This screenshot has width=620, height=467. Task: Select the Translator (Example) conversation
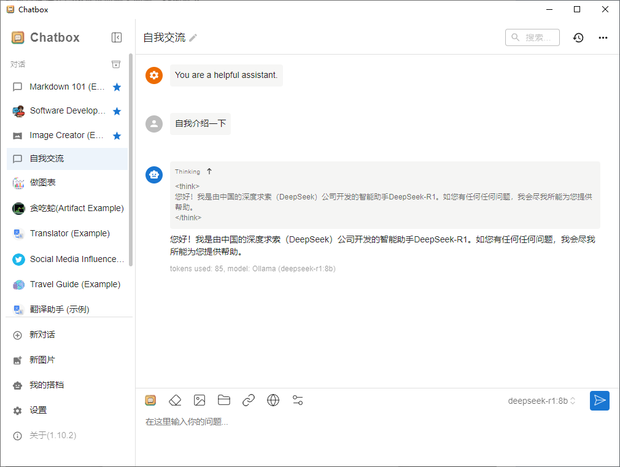(x=69, y=233)
